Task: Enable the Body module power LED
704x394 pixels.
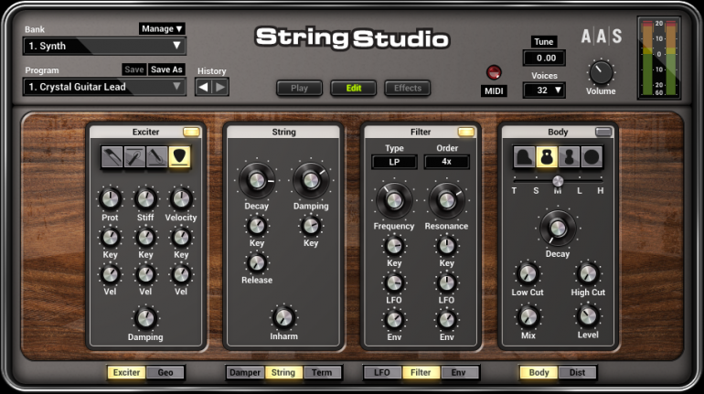Action: (x=603, y=132)
